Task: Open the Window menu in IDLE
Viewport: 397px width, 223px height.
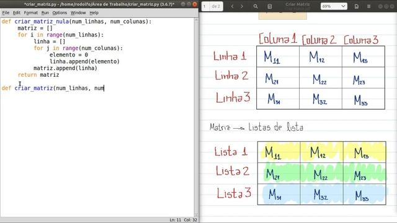Action: pos(78,12)
